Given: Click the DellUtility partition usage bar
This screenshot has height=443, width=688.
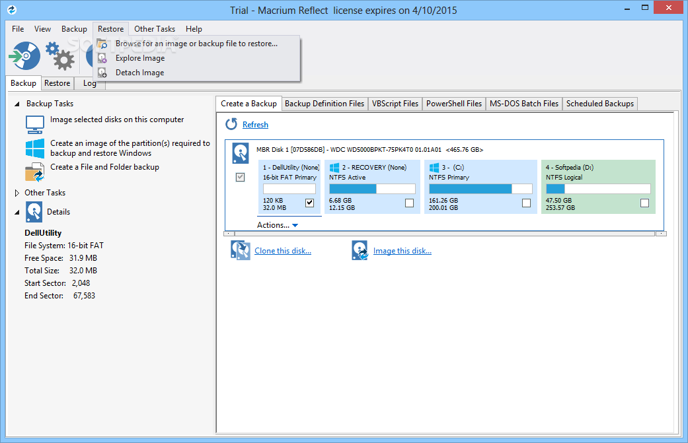Looking at the screenshot, I should tap(289, 189).
